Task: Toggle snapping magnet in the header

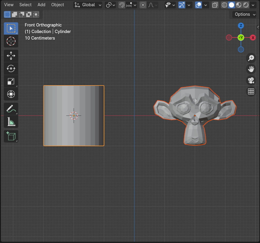Action: coord(122,5)
